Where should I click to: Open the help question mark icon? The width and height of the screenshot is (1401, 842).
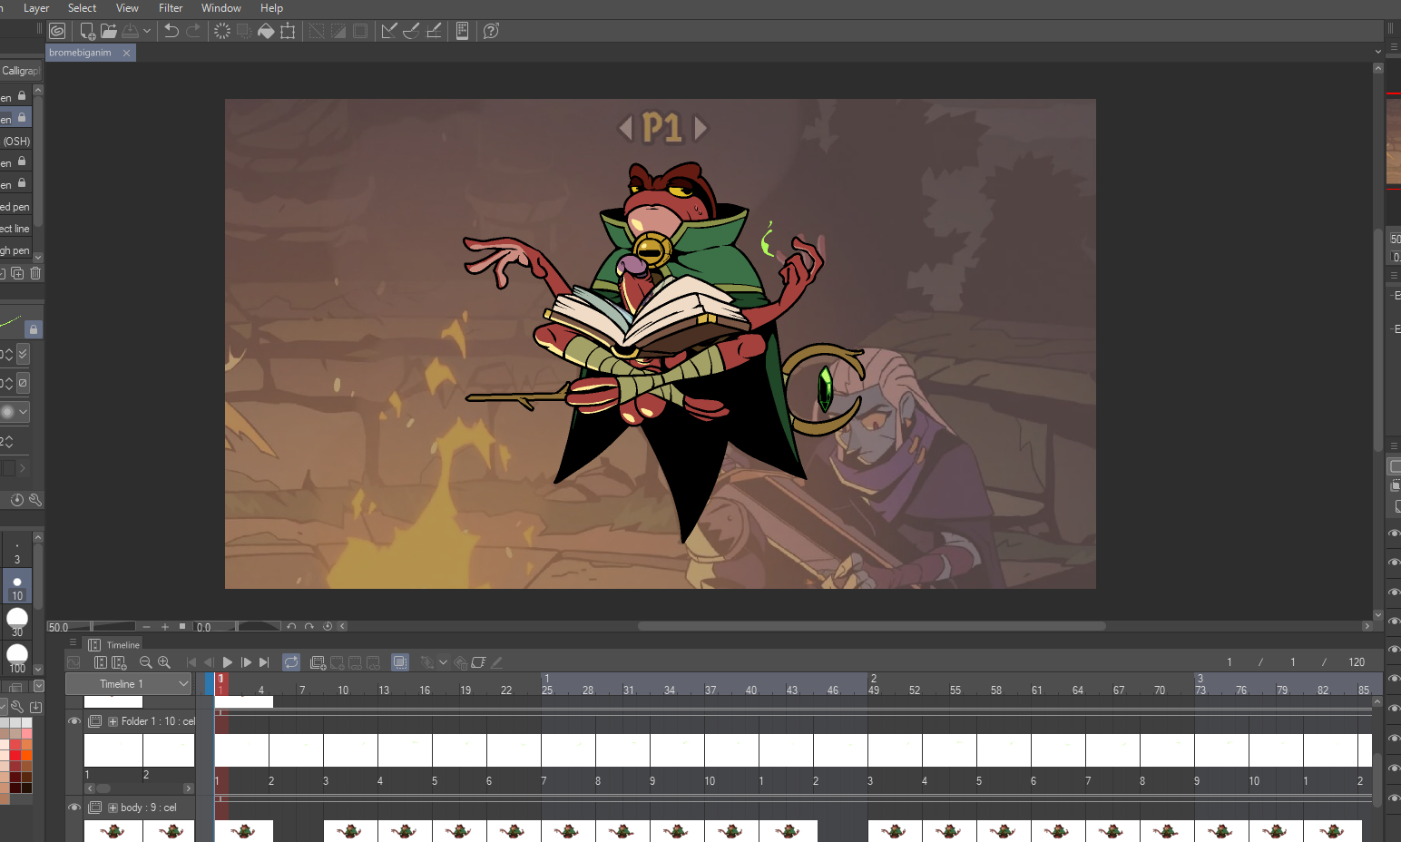coord(491,31)
